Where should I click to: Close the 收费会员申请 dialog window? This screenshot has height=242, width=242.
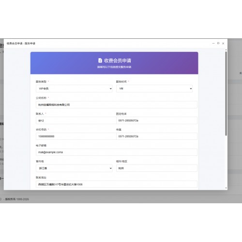pyautogui.click(x=223, y=44)
